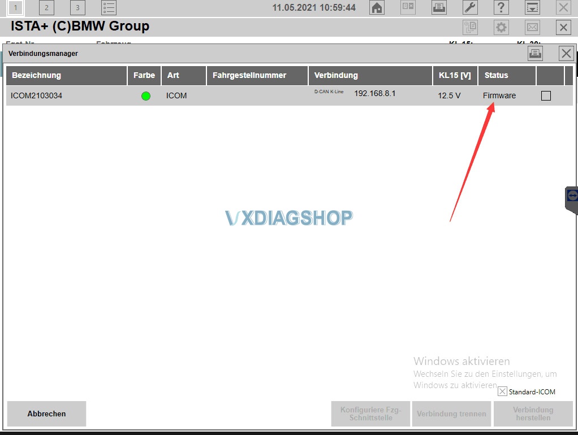Select the ICOM2103034 row

click(x=290, y=96)
